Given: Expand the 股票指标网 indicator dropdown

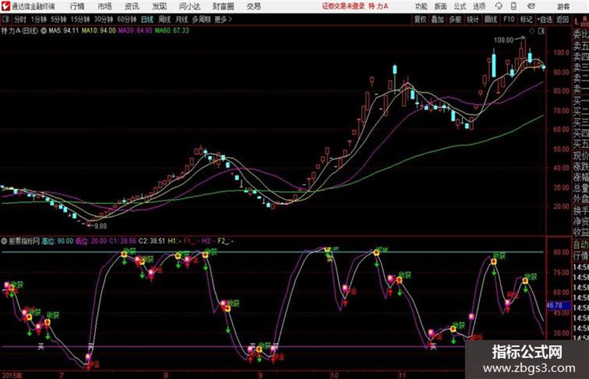Looking at the screenshot, I should point(4,241).
